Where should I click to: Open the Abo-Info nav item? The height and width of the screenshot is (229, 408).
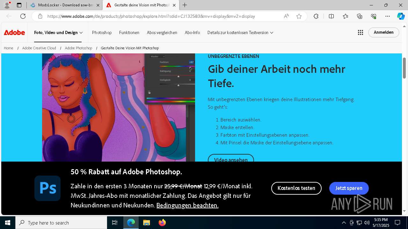(x=192, y=32)
